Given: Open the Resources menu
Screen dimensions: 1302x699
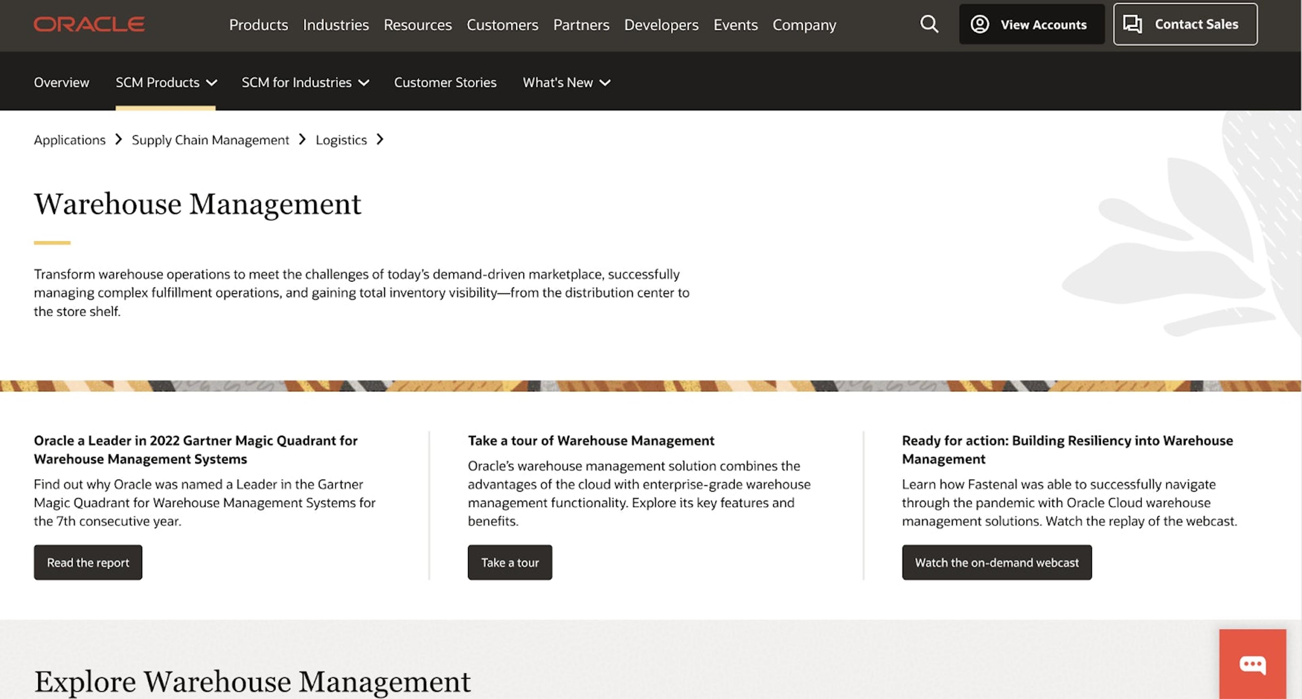Looking at the screenshot, I should pos(417,25).
